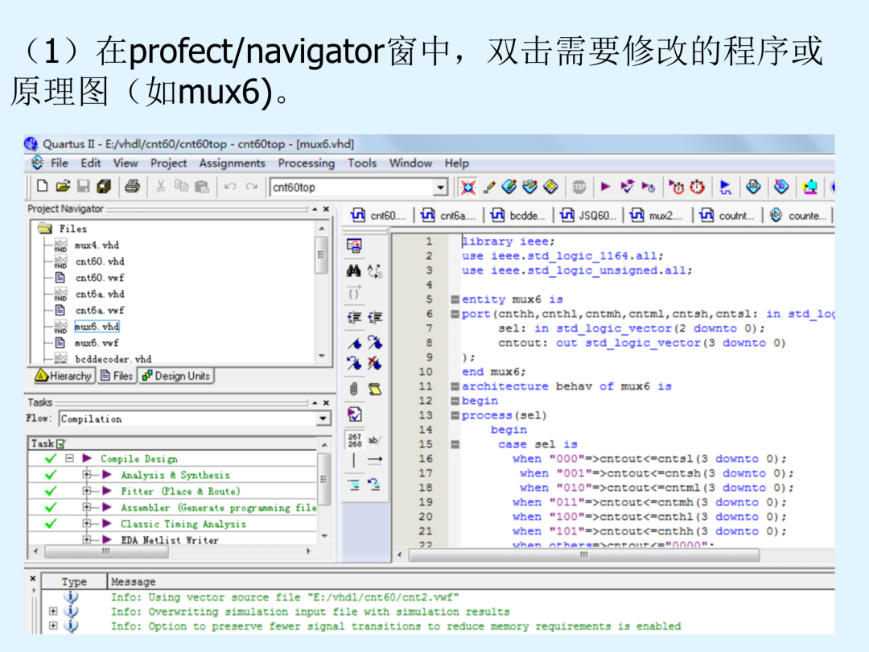
Task: Select cnt60.vwf in file list
Action: tap(100, 277)
